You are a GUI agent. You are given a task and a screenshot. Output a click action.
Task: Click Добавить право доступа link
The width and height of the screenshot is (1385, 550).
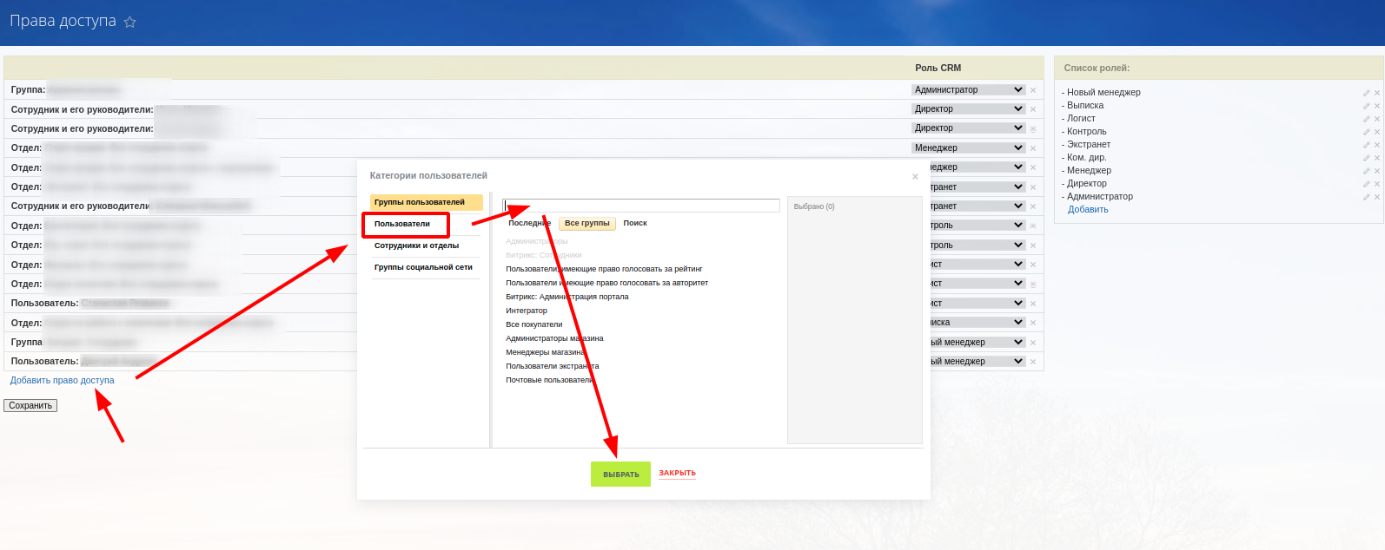63,381
